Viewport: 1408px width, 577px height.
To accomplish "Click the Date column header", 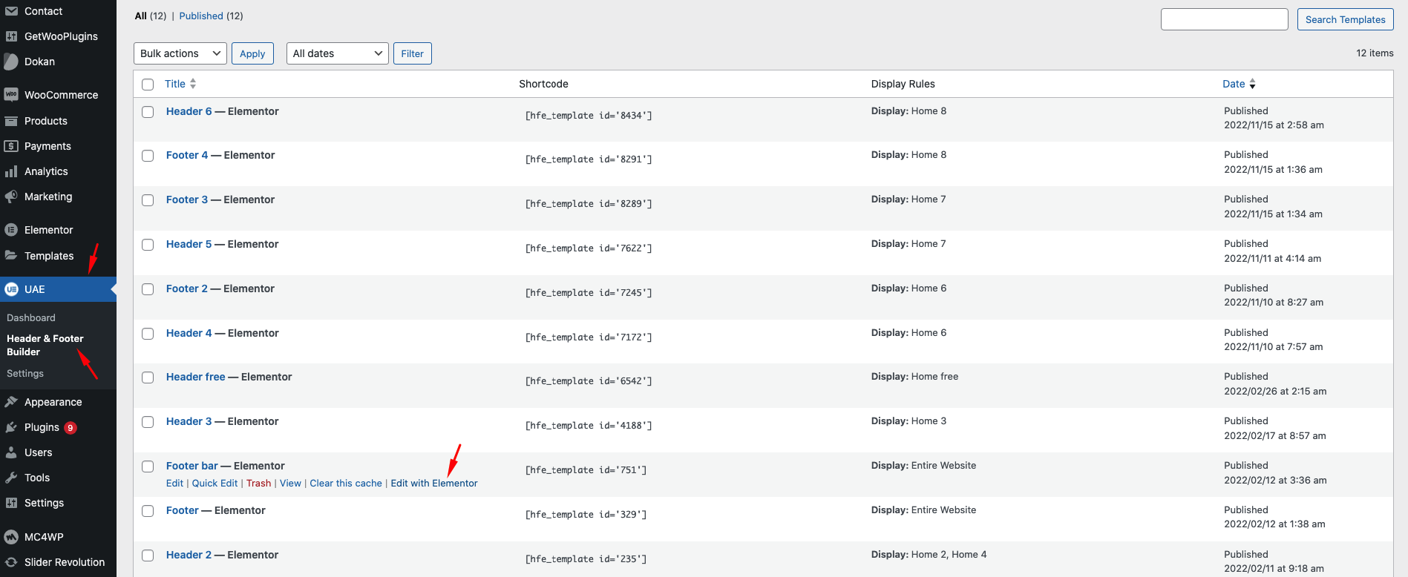I will click(1234, 84).
